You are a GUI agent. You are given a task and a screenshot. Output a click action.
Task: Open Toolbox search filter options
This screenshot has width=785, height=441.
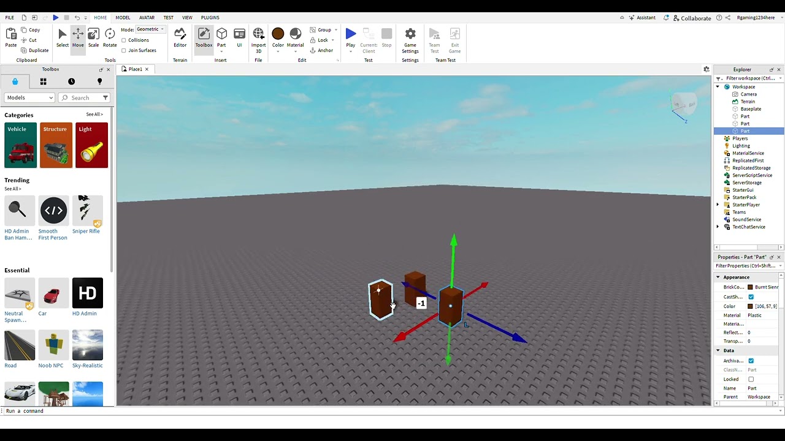(x=105, y=97)
